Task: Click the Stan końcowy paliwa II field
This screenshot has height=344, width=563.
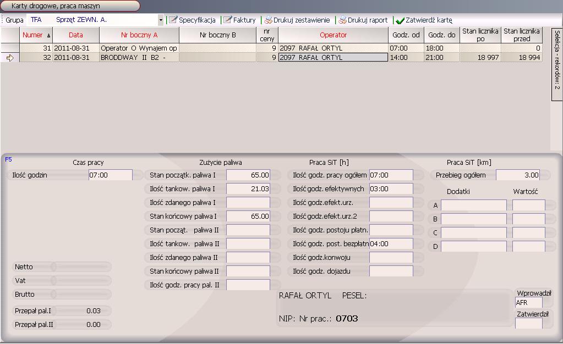Action: [x=248, y=271]
